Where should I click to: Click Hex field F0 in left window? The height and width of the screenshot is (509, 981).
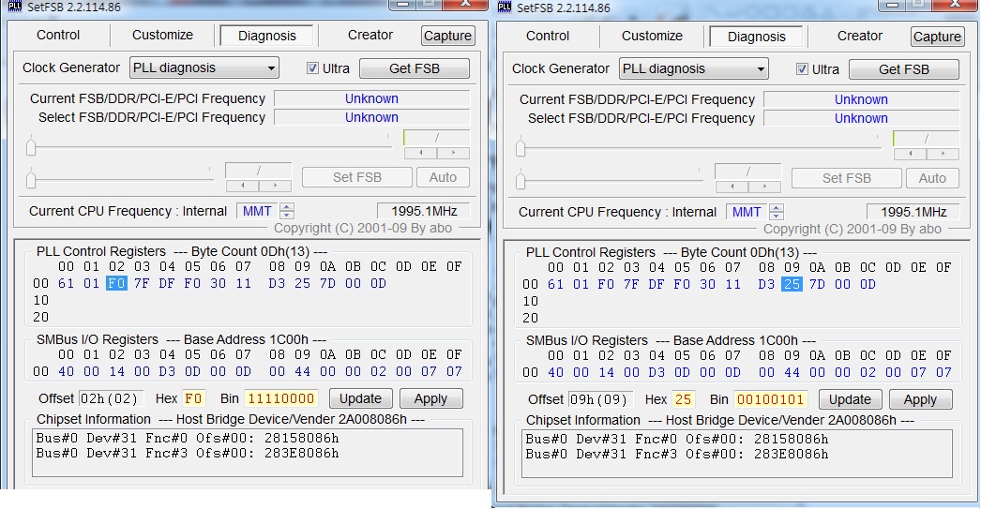(x=193, y=398)
